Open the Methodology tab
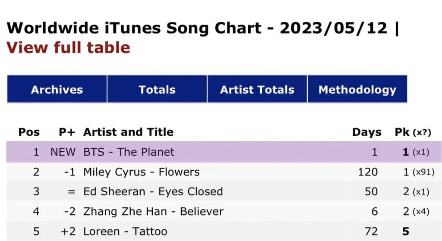This screenshot has height=241, width=442. [357, 90]
